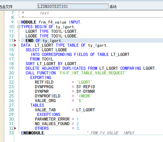Click INTO CORRESPONDING FIELDS line text
The image size is (163, 142).
pos(80,55)
